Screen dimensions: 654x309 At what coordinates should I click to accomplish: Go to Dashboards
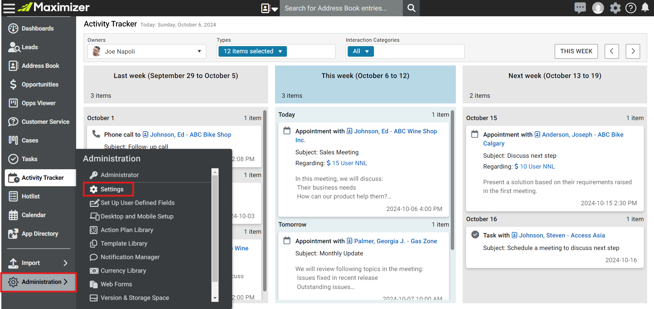point(38,28)
